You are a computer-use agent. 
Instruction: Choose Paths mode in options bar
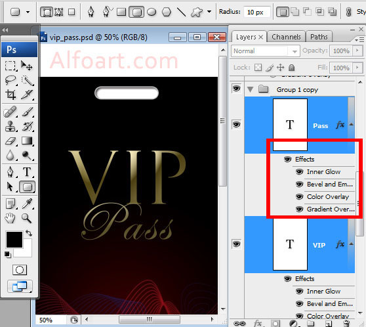point(59,12)
